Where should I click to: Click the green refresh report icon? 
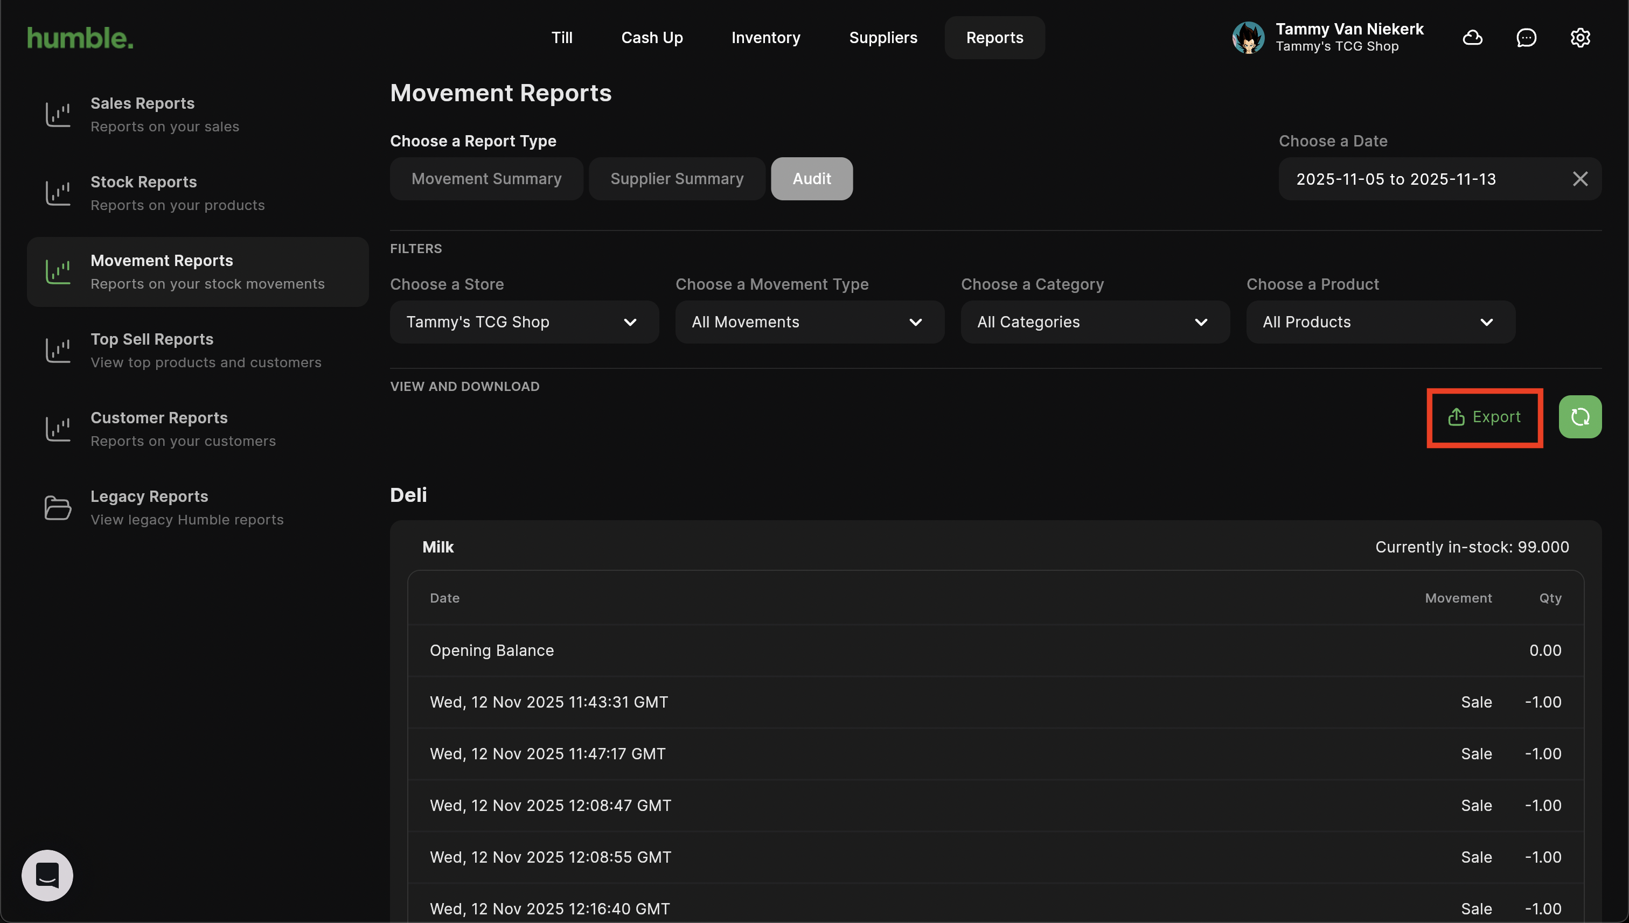[1579, 417]
